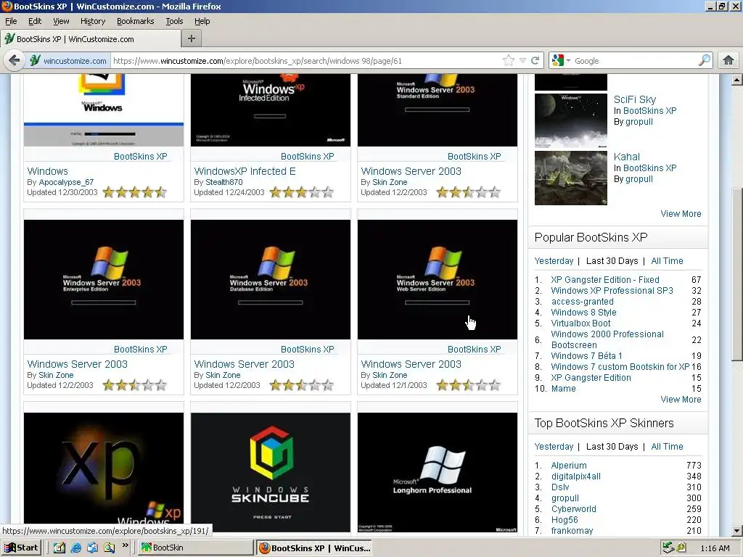
Task: Switch to the BootSkin taskbar window
Action: [196, 548]
